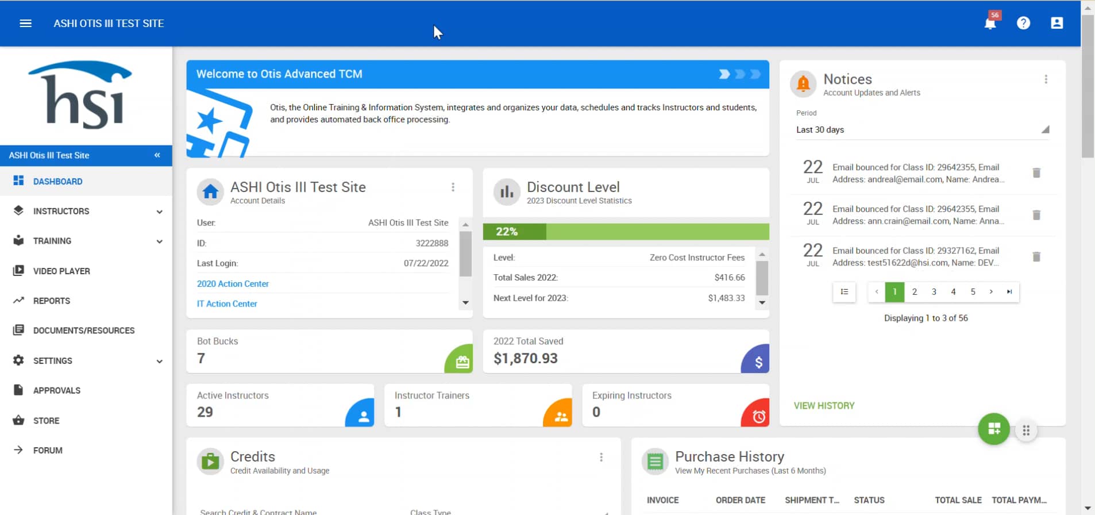This screenshot has width=1095, height=515.
Task: Click the 22% discount level progress bar
Action: point(626,232)
